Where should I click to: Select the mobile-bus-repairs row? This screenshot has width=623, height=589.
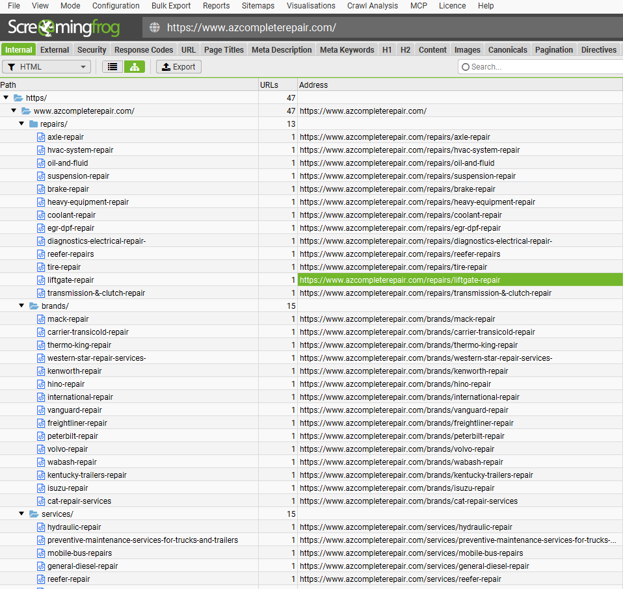311,553
